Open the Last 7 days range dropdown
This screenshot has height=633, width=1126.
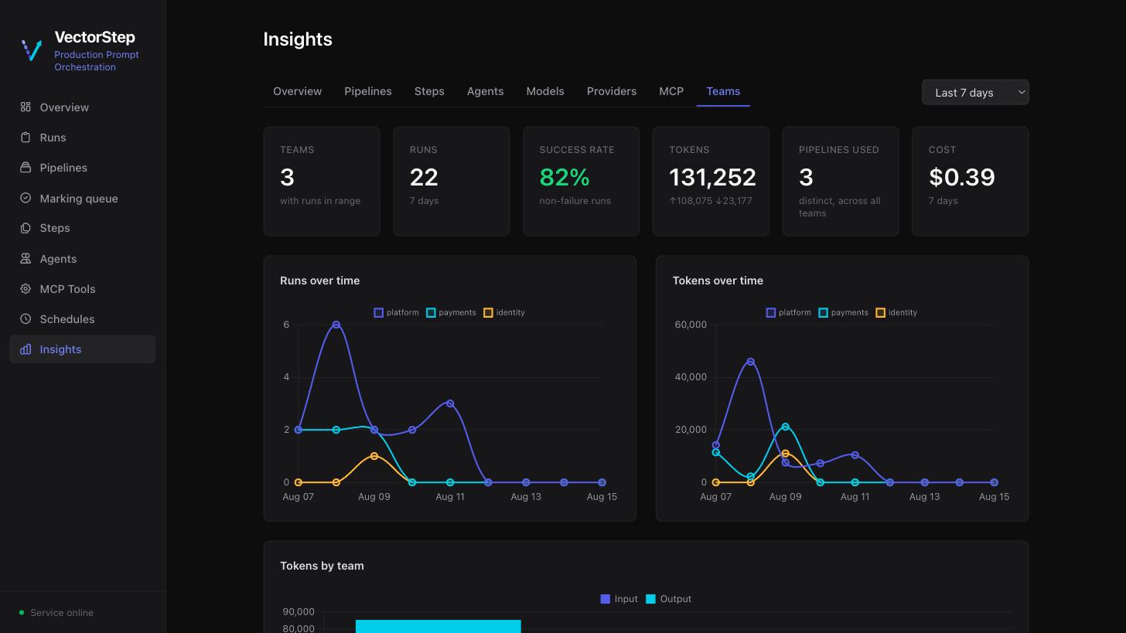tap(974, 92)
